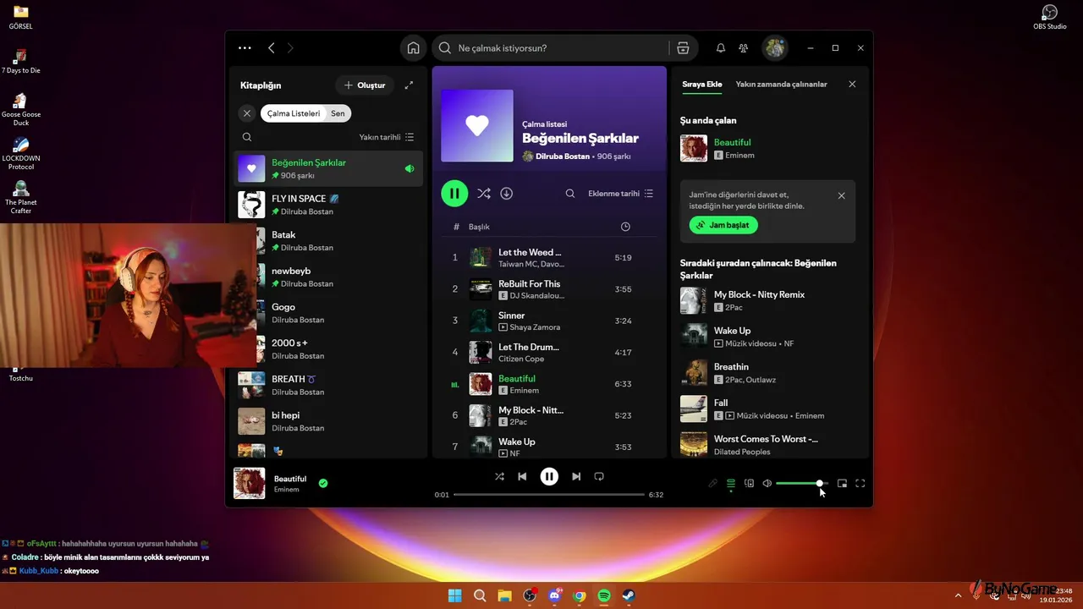The image size is (1083, 609).
Task: Open the profile avatar menu
Action: pyautogui.click(x=774, y=48)
